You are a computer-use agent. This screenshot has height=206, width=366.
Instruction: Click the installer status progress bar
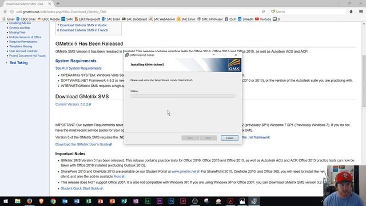tap(183, 96)
